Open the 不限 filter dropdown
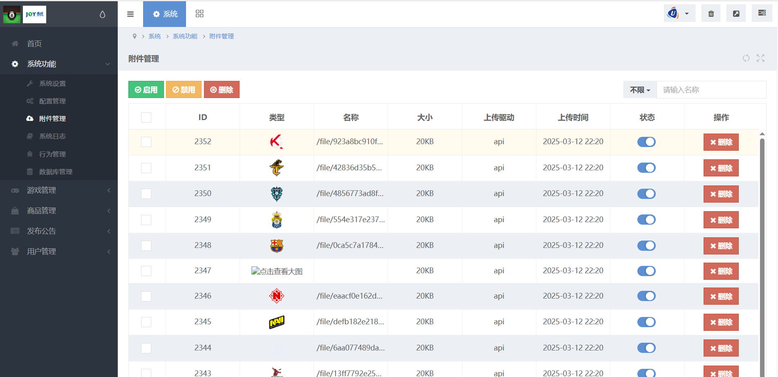The height and width of the screenshot is (377, 778). [x=640, y=90]
